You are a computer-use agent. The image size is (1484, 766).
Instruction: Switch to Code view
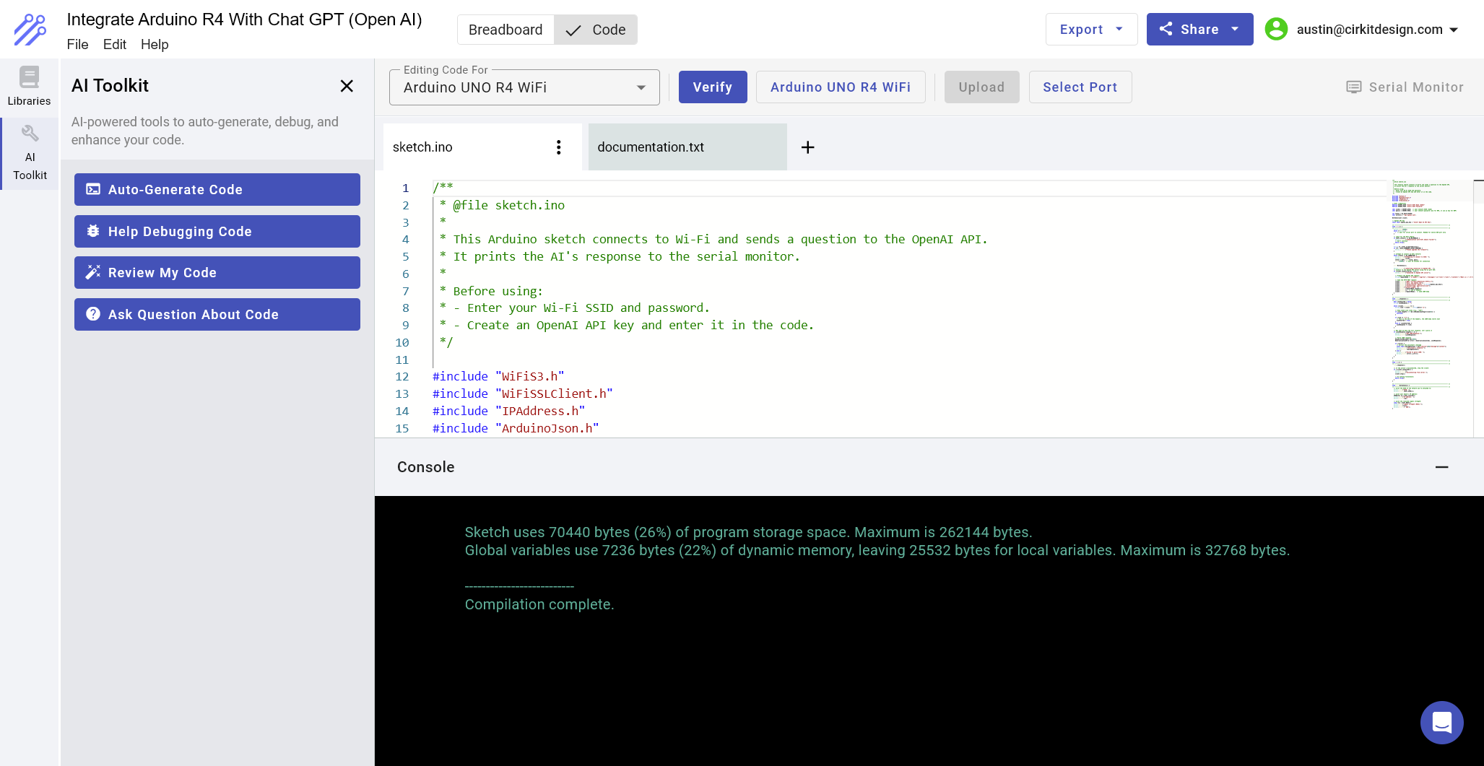click(x=596, y=30)
